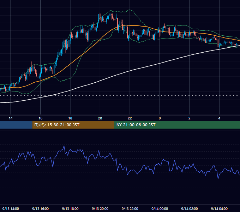The image size is (240, 212).
Task: Click the '9/13 14:00' date label
Action: (11, 208)
